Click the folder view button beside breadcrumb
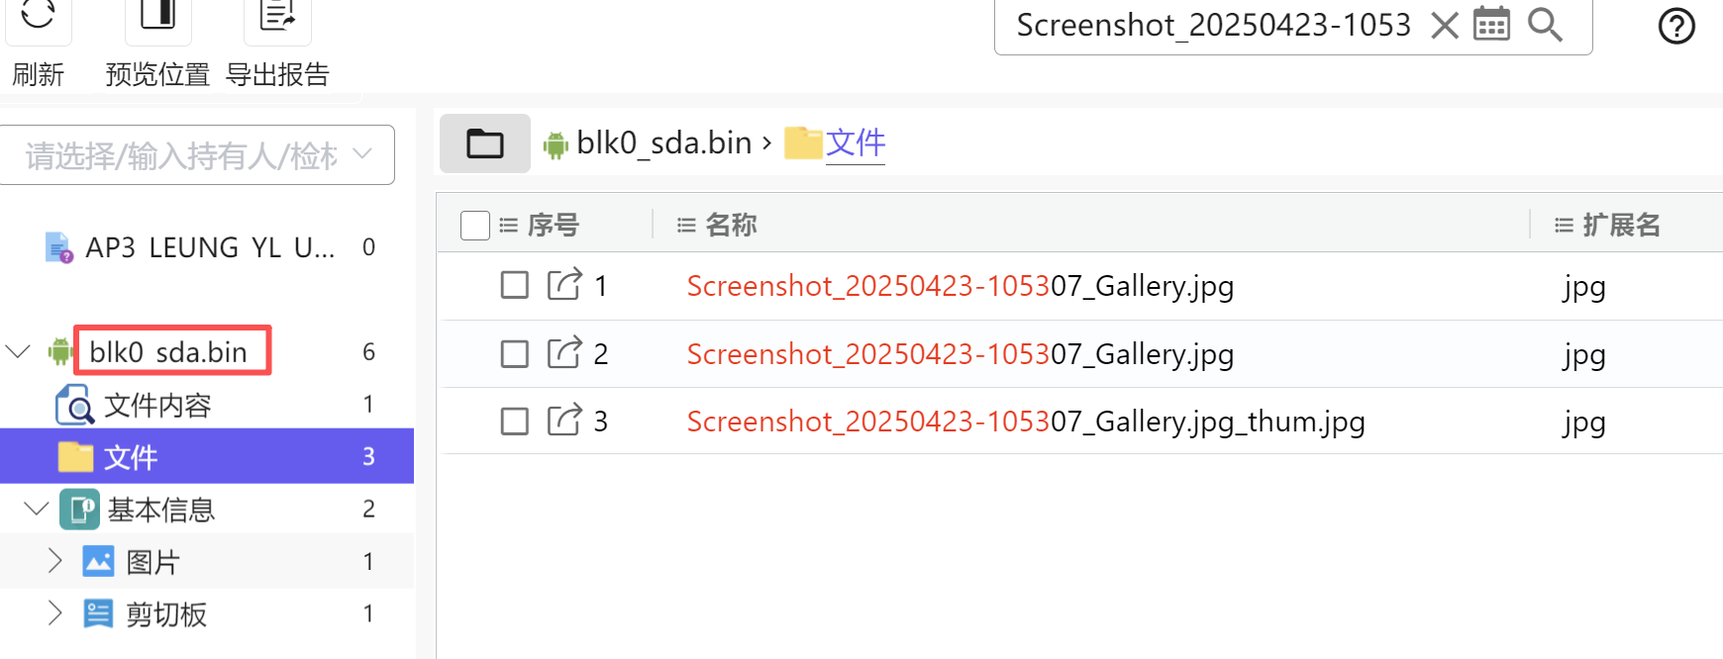Image resolution: width=1723 pixels, height=659 pixels. tap(485, 143)
